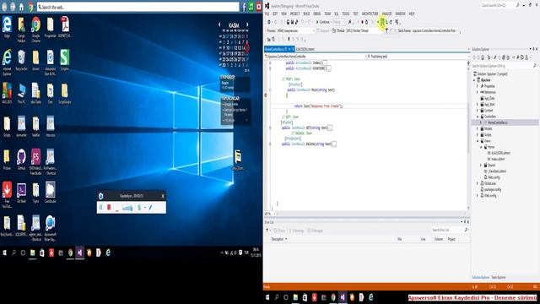Image resolution: width=540 pixels, height=304 pixels.
Task: Click the YouTube icon in the top search bar
Action: point(259,7)
